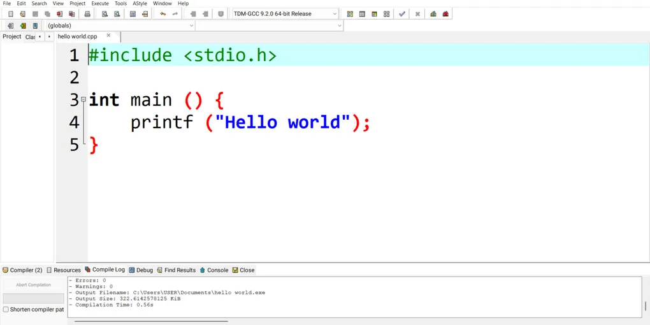Click the Abort Compilation button
650x325 pixels.
click(x=34, y=285)
